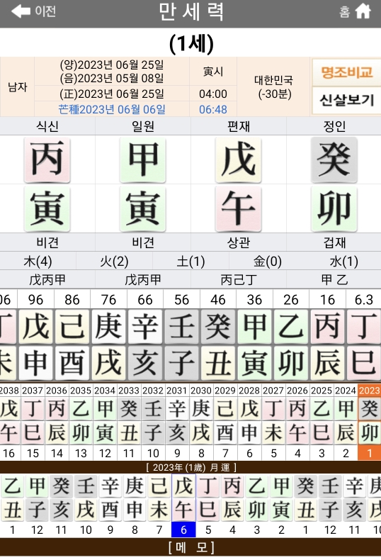Click the 2023年 月運 section header
This screenshot has height=560, width=381.
coord(190,467)
